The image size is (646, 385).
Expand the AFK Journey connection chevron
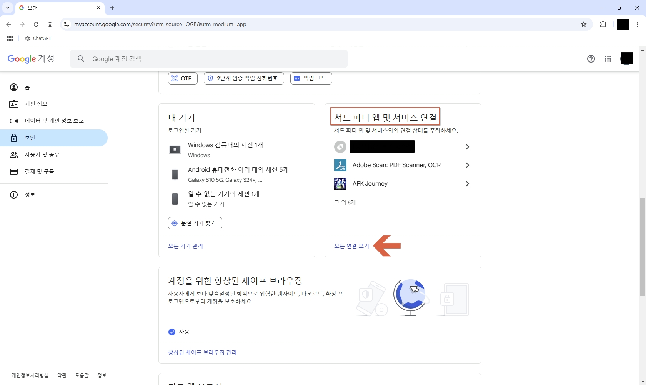[467, 184]
